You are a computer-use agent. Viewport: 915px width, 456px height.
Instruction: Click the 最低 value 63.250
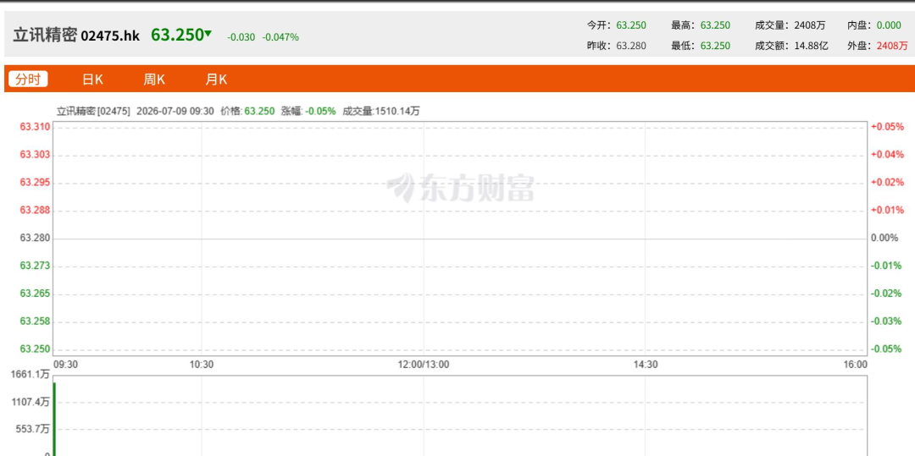click(x=715, y=46)
